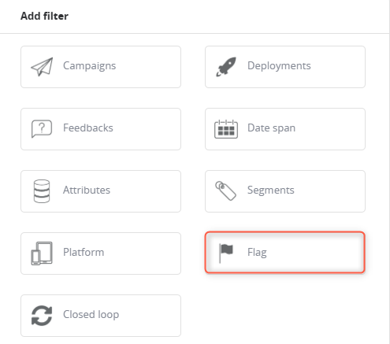Screen dimensions: 390x344
Task: Click the question bubble Feedbacks icon
Action: click(42, 129)
